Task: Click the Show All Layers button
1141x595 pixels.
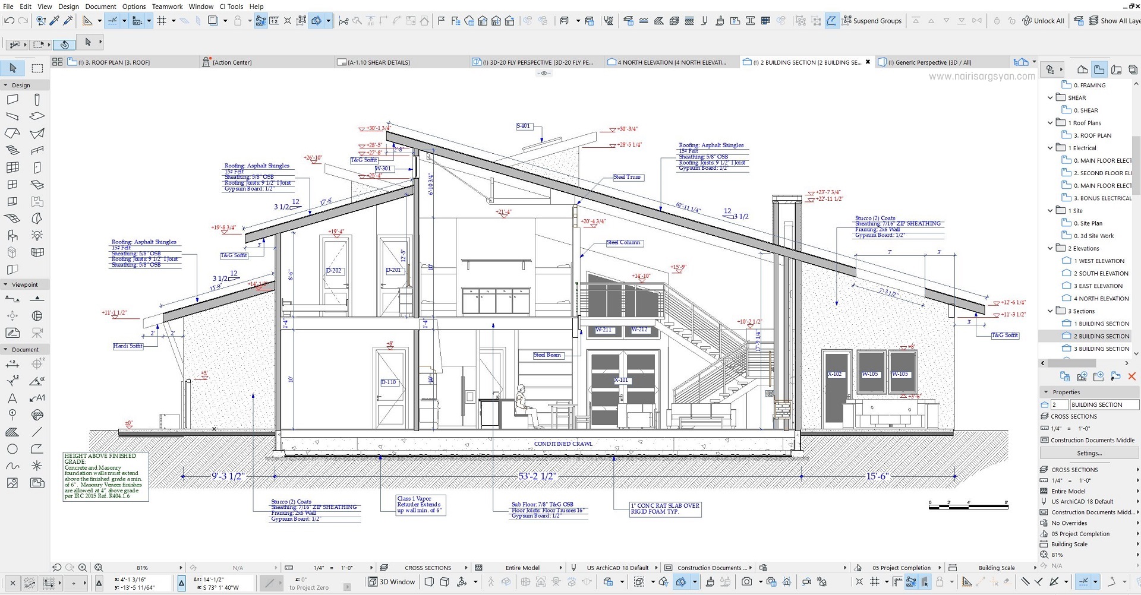Action: coord(1115,21)
